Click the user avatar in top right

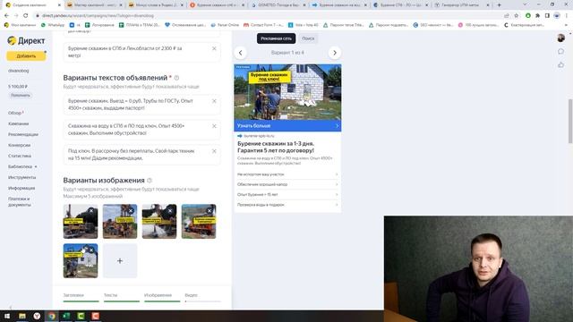[560, 38]
